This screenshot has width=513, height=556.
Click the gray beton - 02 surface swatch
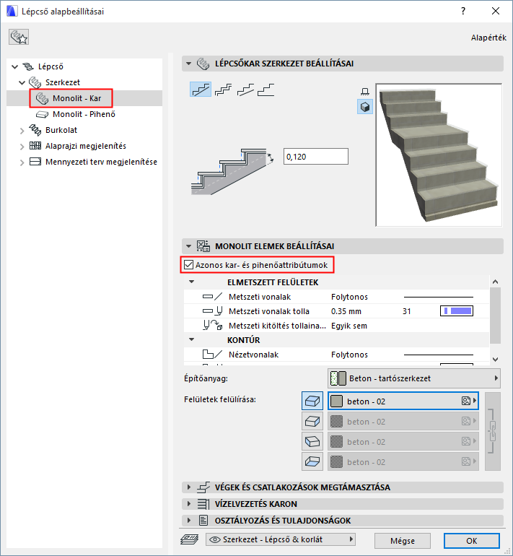coord(336,401)
